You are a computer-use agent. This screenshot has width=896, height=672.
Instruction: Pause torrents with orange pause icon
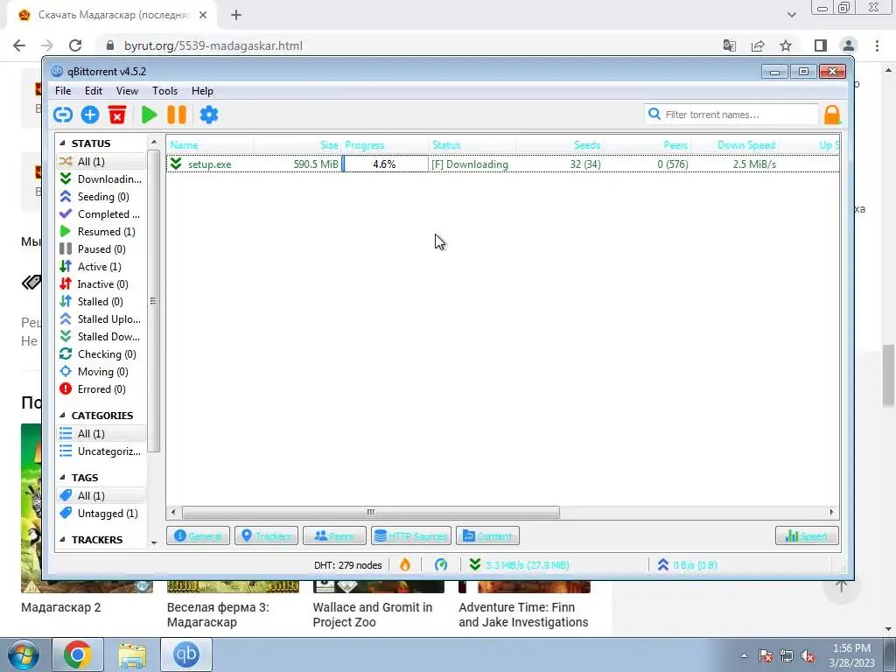coord(177,115)
